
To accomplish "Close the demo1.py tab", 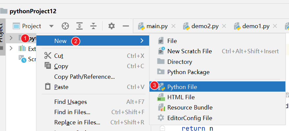I will (275, 26).
